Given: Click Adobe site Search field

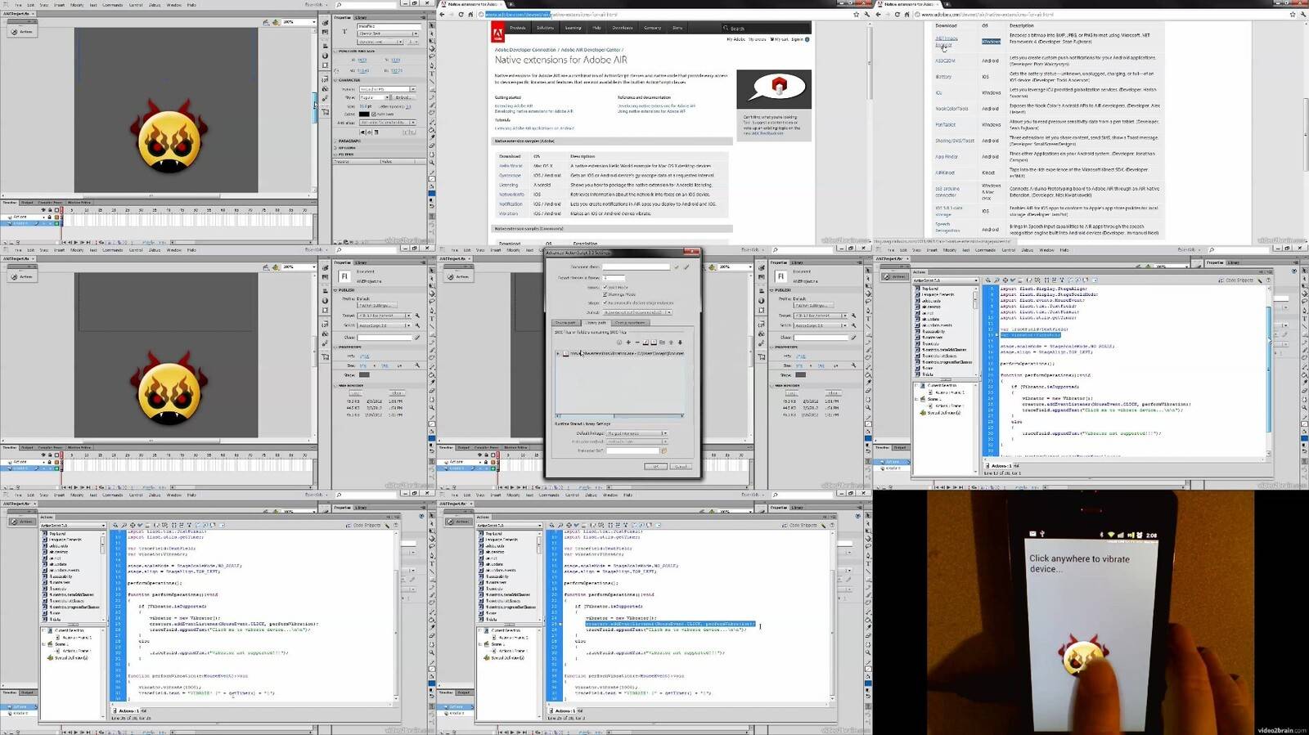Looking at the screenshot, I should pos(766,28).
